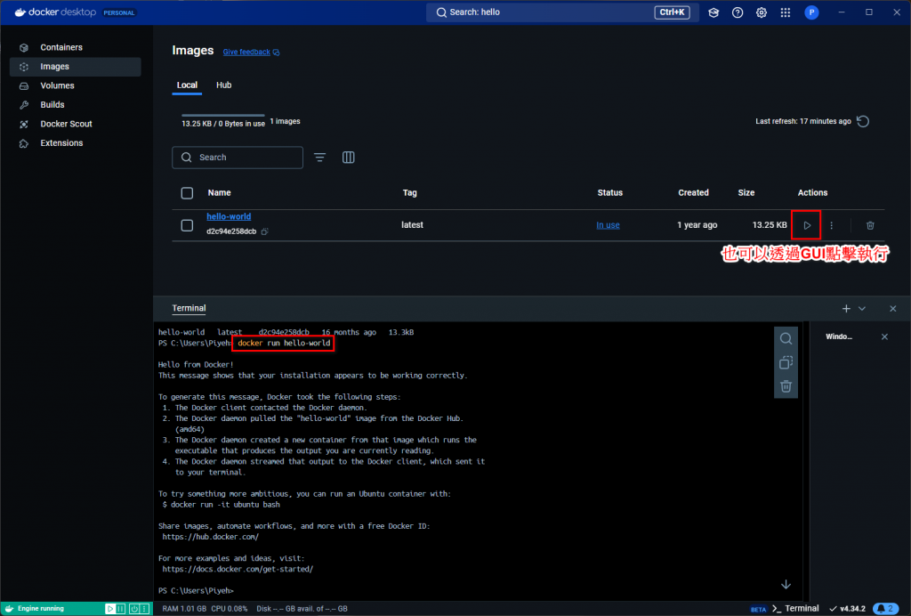Sort images by Name column

[x=220, y=193]
